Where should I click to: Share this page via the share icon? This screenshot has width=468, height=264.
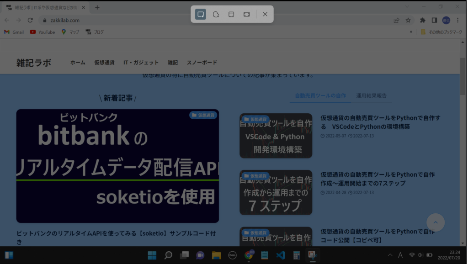tap(396, 20)
